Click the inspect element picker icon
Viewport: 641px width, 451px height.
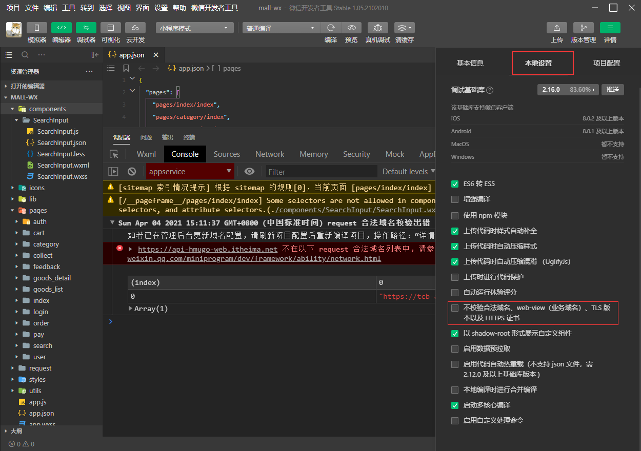pos(114,154)
